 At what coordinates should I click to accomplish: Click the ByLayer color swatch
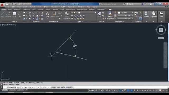pyautogui.click(x=119, y=13)
